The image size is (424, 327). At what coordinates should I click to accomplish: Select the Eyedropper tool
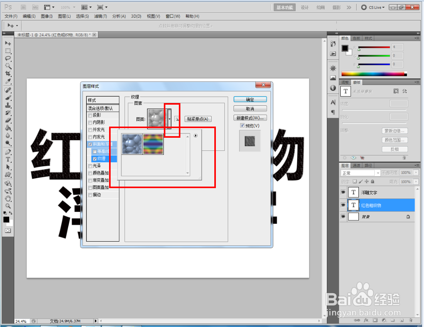8,81
